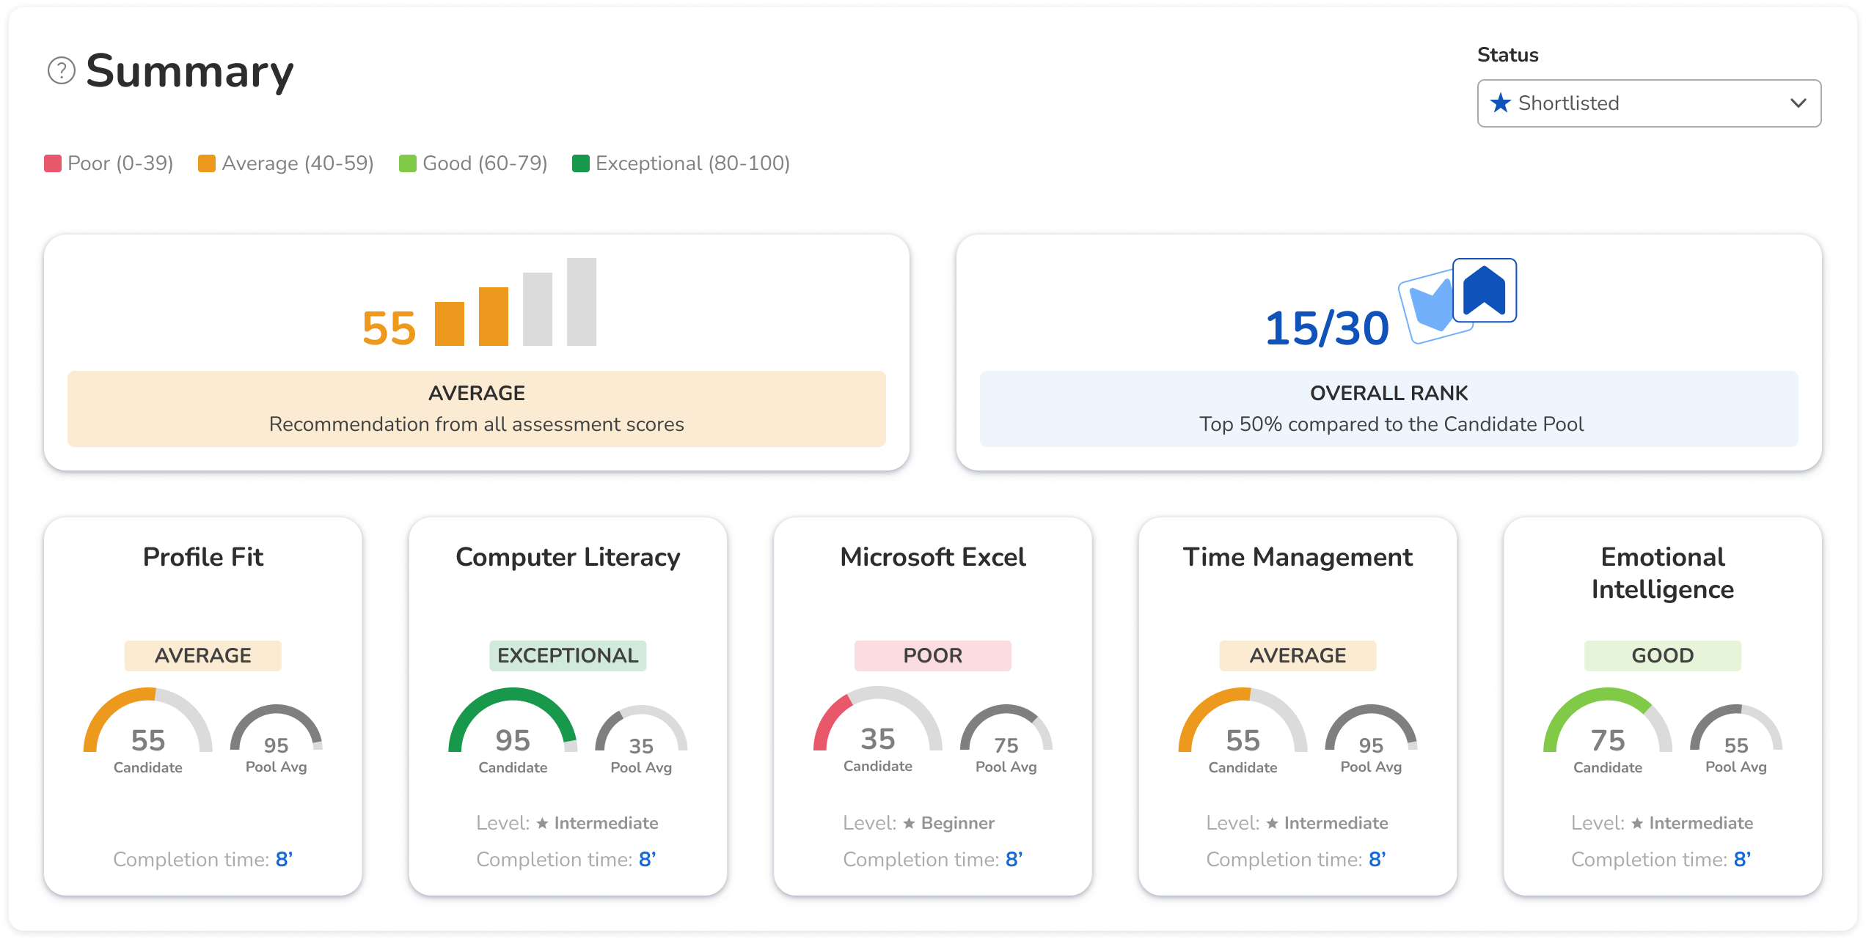Click the Microsoft Excel card title
1866x941 pixels.
(932, 557)
